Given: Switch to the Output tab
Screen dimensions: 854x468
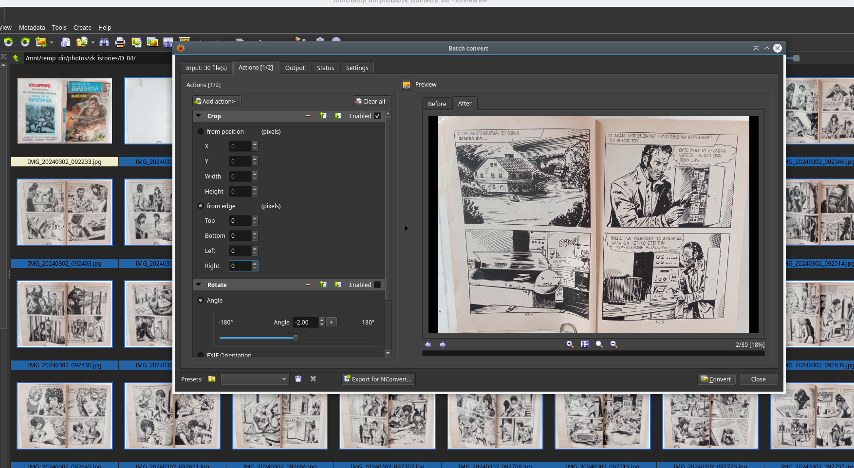Looking at the screenshot, I should pyautogui.click(x=295, y=68).
